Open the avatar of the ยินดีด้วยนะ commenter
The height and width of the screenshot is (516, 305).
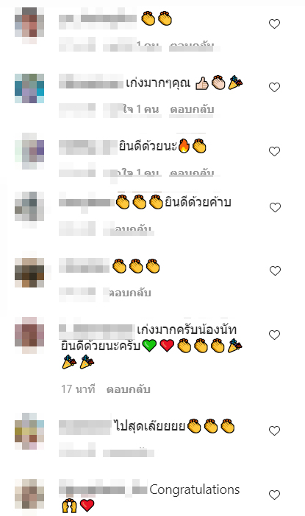29,151
